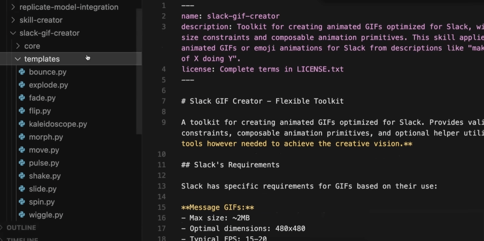The height and width of the screenshot is (241, 484).
Task: Click the Python icon beside spin.py
Action: (x=22, y=202)
